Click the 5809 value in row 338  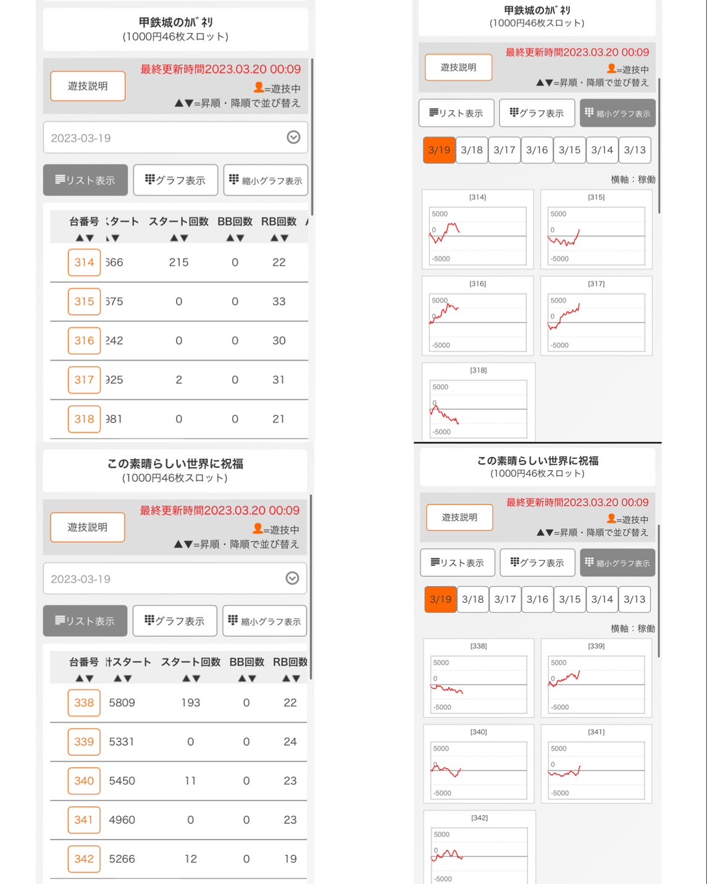pyautogui.click(x=122, y=702)
